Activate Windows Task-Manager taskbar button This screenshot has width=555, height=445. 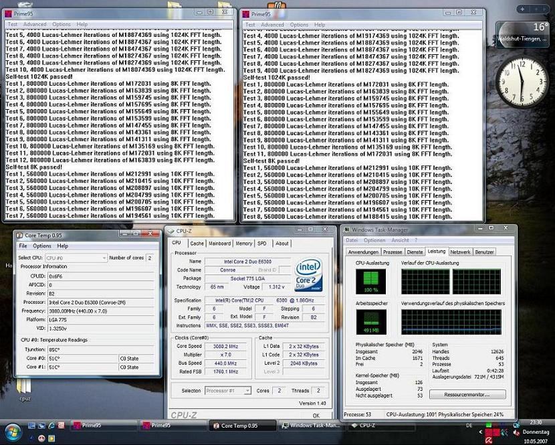[x=312, y=426]
